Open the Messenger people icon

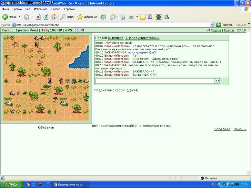(167, 17)
